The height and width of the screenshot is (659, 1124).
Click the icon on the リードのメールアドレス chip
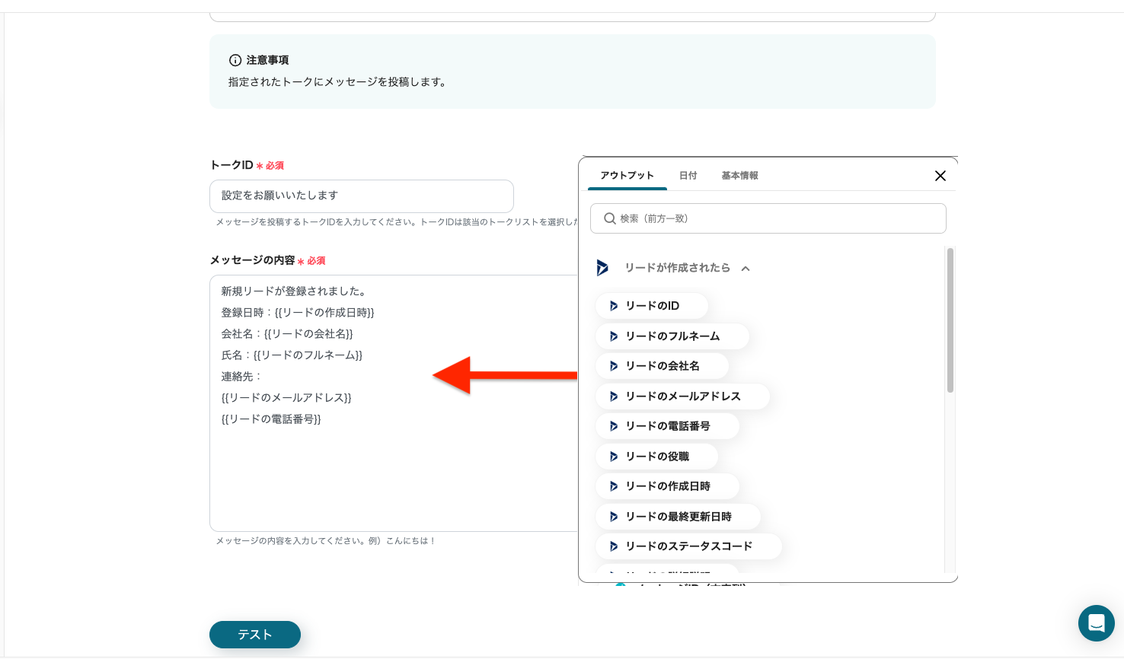[x=614, y=396]
